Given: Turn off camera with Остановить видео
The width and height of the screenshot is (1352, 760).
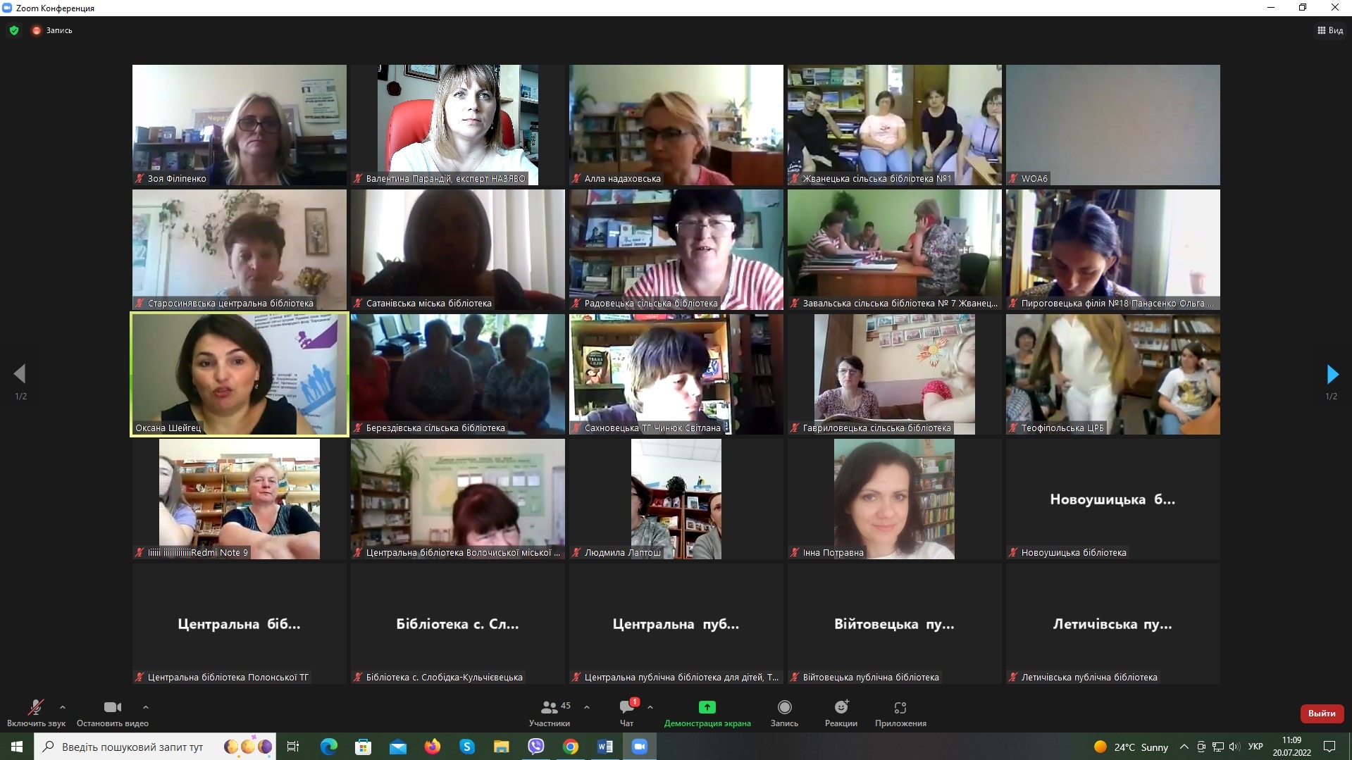Looking at the screenshot, I should click(112, 712).
